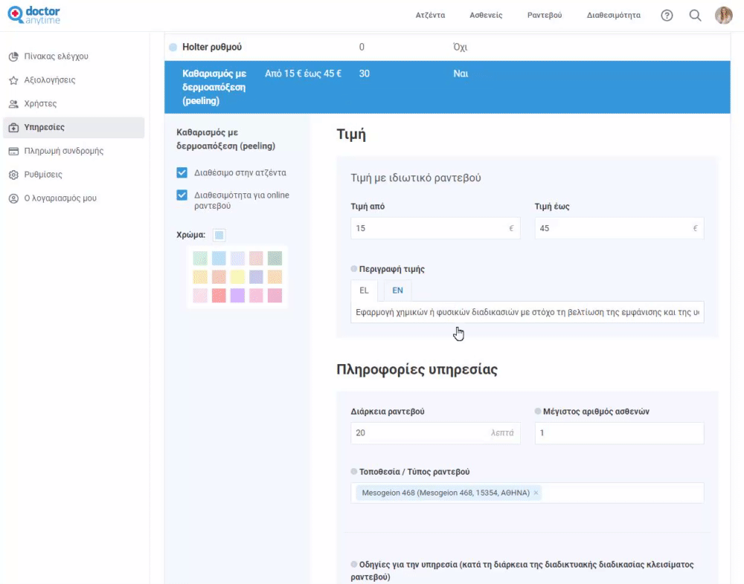This screenshot has height=584, width=744.
Task: Click the Μέγιστος αριθμός ασθενών field
Action: [x=619, y=432]
